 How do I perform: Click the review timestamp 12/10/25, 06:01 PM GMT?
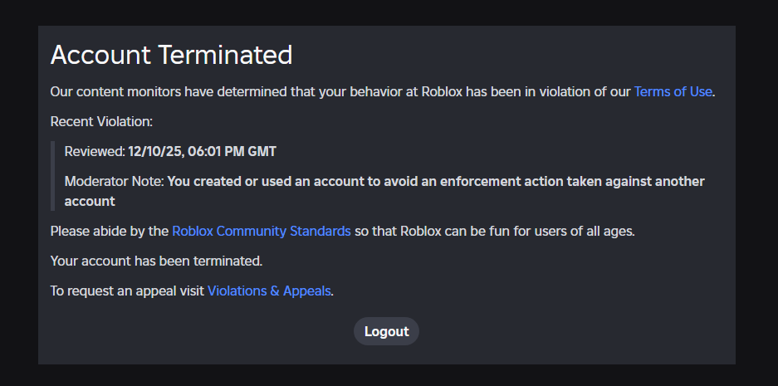pos(202,151)
